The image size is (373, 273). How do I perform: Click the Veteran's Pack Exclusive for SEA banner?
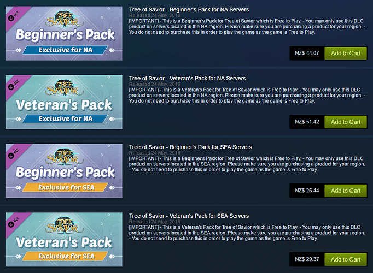64,240
